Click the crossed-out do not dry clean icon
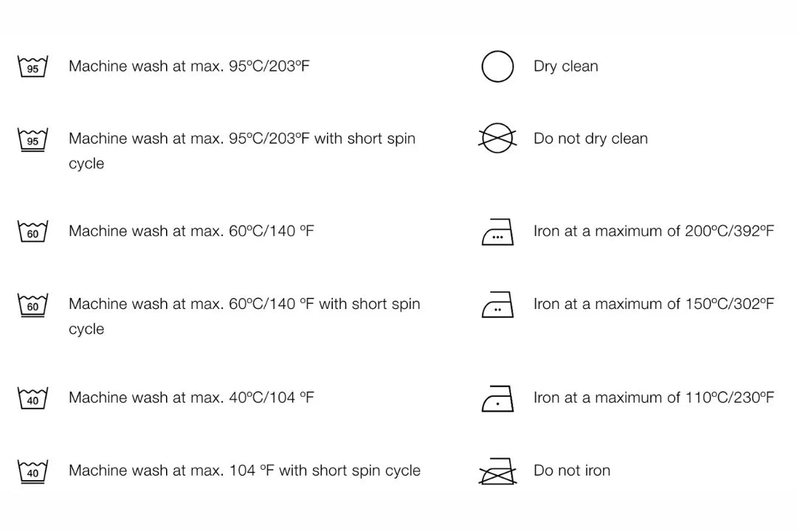The image size is (797, 531). [497, 139]
